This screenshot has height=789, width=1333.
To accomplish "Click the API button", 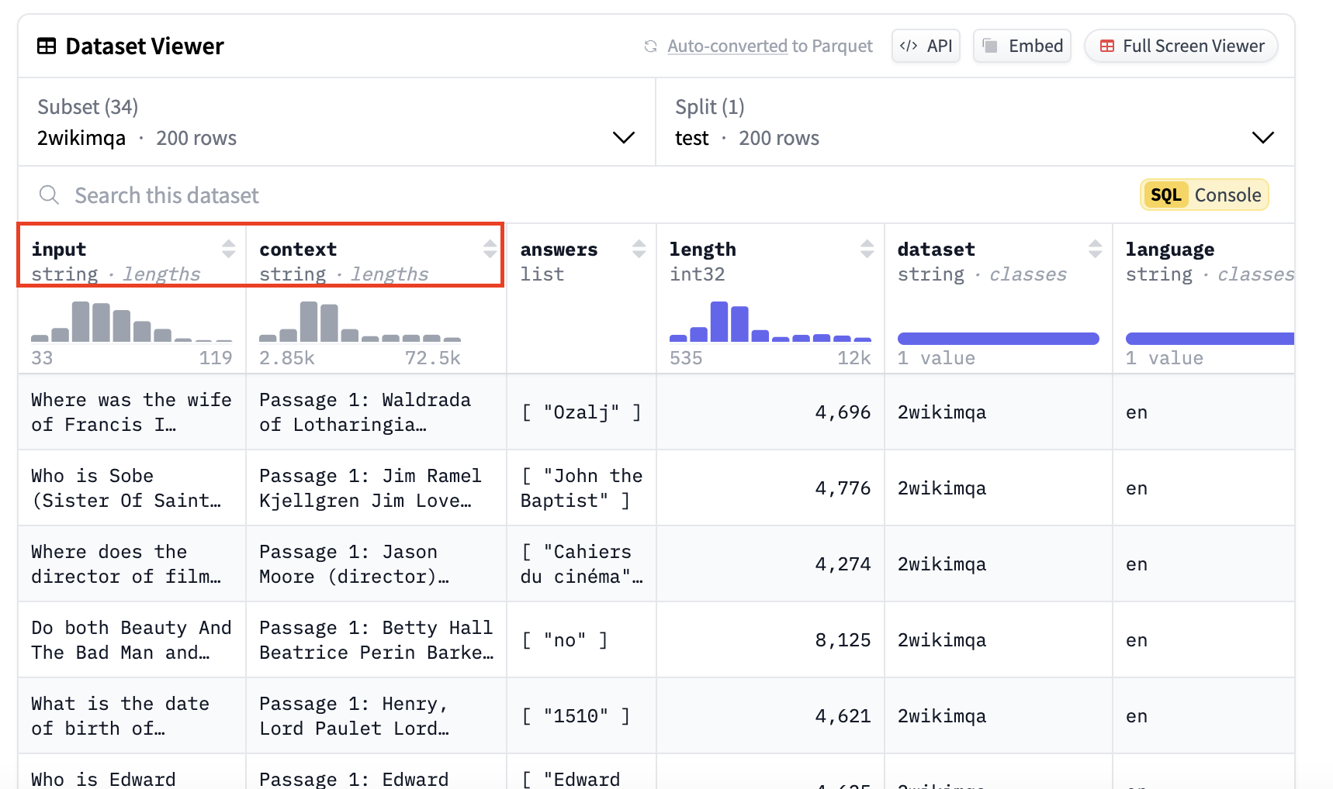I will (926, 46).
